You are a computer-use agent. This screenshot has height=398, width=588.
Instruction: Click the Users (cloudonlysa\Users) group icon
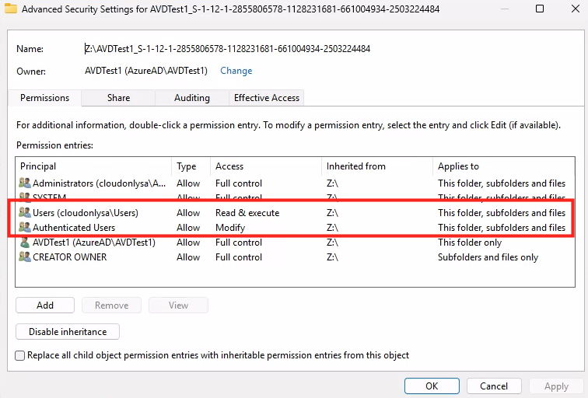(25, 213)
